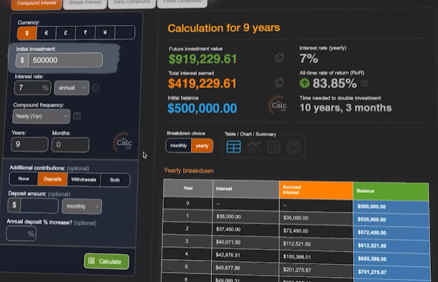Viewport: 438px width, 282px height.
Task: Select the pound currency button
Action: coord(65,33)
